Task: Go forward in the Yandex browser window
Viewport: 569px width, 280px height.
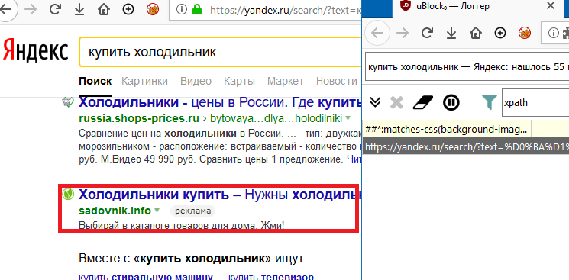Action: pyautogui.click(x=31, y=10)
